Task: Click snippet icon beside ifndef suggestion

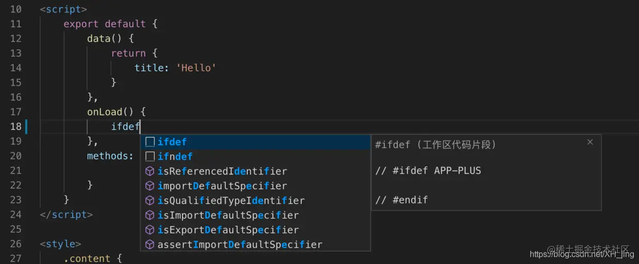Action: point(150,156)
